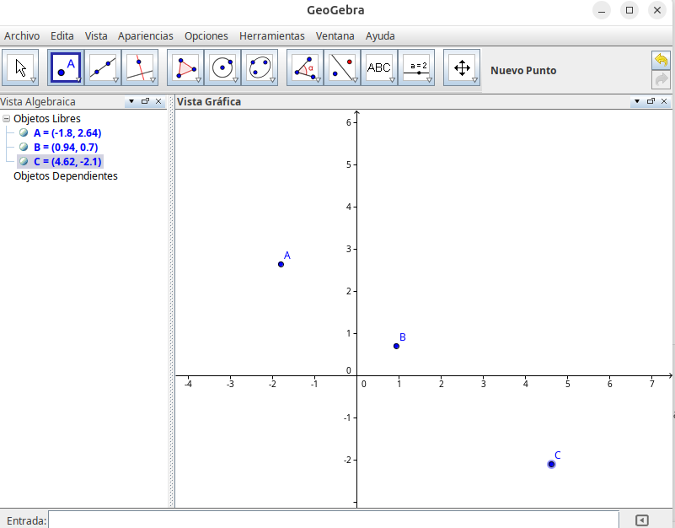The image size is (675, 528).
Task: Choose the line through two points tool
Action: tap(102, 67)
